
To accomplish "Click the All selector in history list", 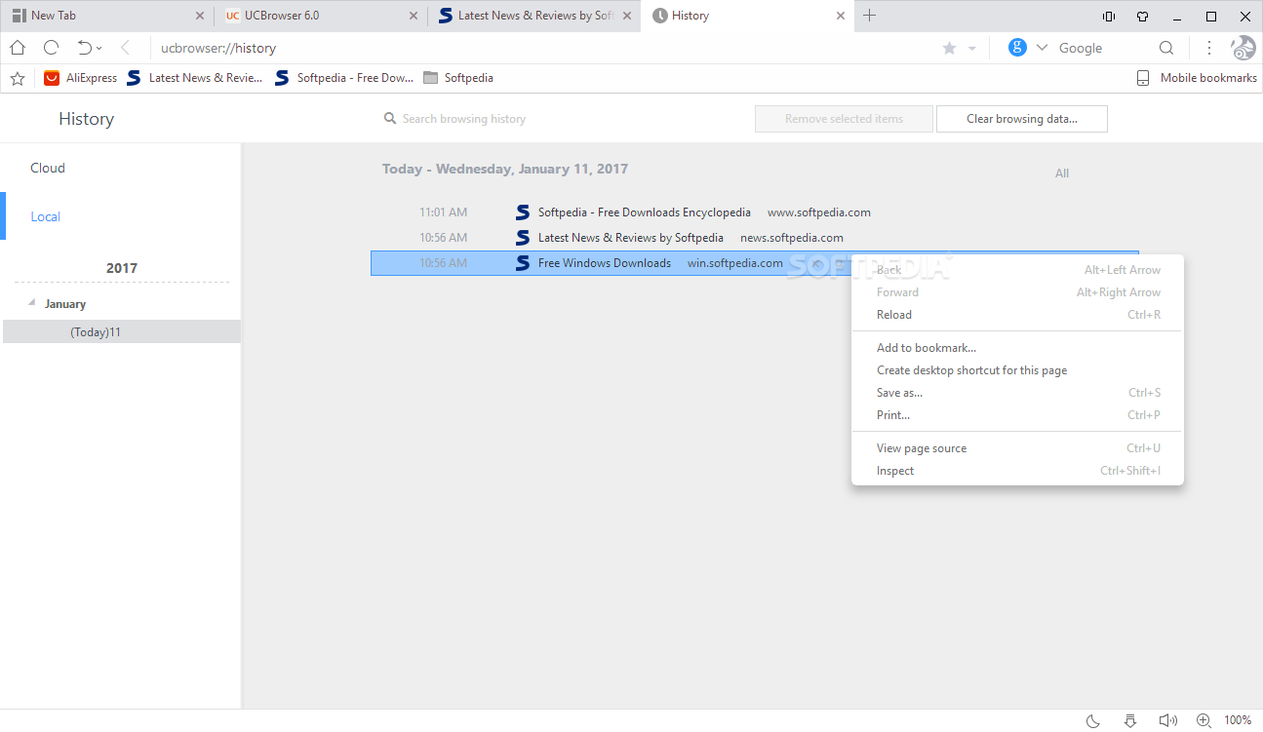I will click(1062, 173).
